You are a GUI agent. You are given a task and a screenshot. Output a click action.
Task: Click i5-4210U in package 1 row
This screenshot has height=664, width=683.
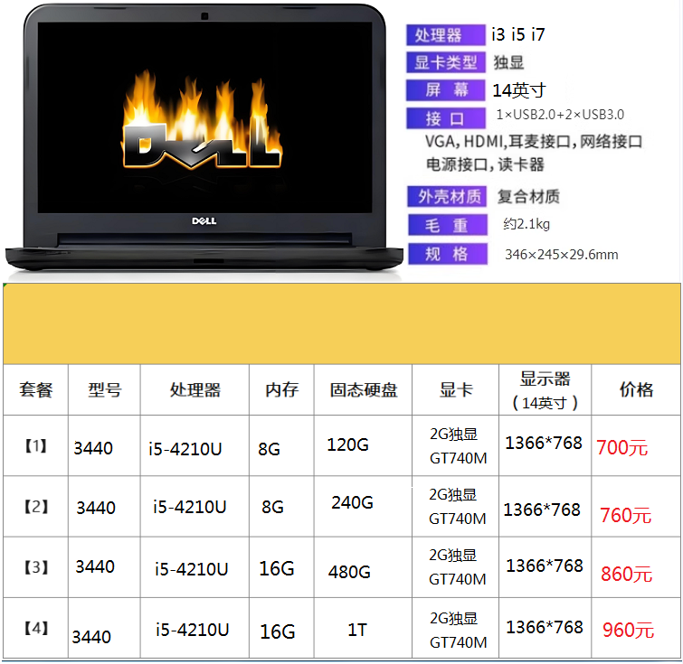coord(185,449)
